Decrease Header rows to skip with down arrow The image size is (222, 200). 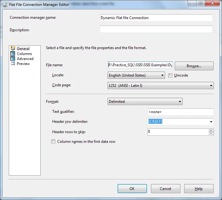pos(211,133)
